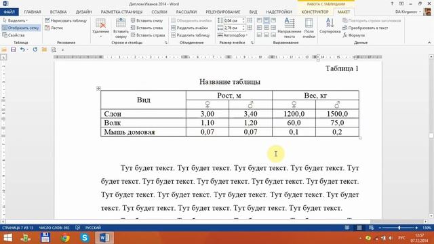Image resolution: width=434 pixels, height=244 pixels.
Task: Open Размер ячейки dialog launcher
Action: tap(252, 43)
